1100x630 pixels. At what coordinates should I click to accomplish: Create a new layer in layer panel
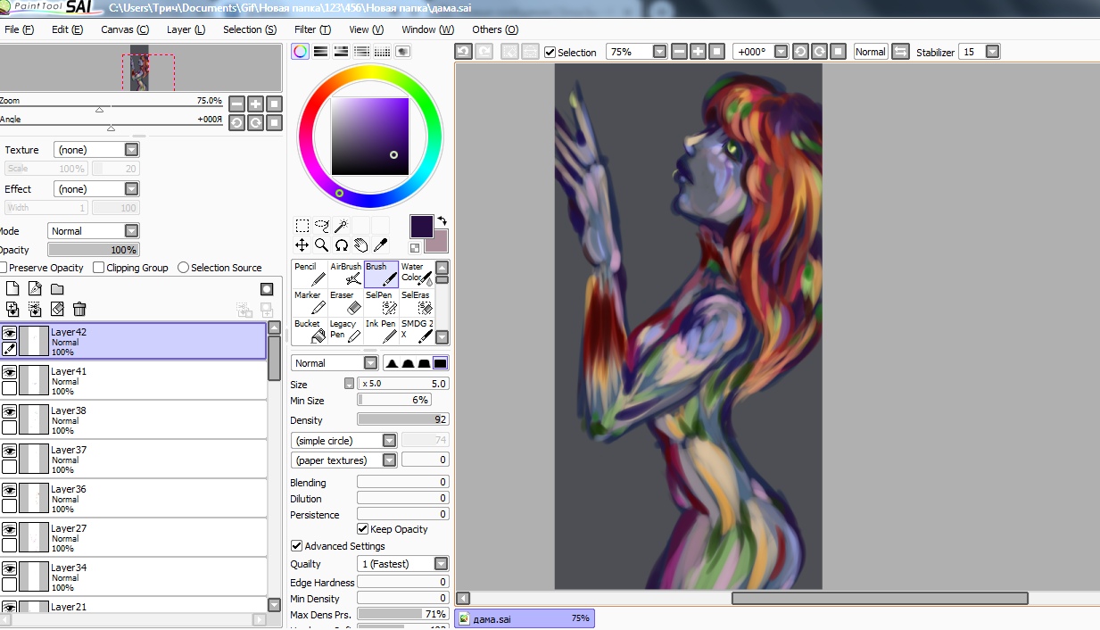click(x=12, y=289)
